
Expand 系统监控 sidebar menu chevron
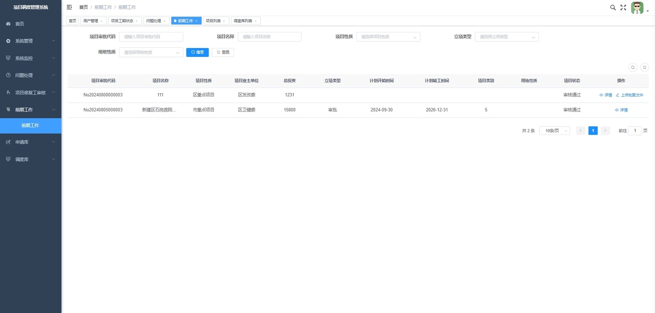(53, 58)
